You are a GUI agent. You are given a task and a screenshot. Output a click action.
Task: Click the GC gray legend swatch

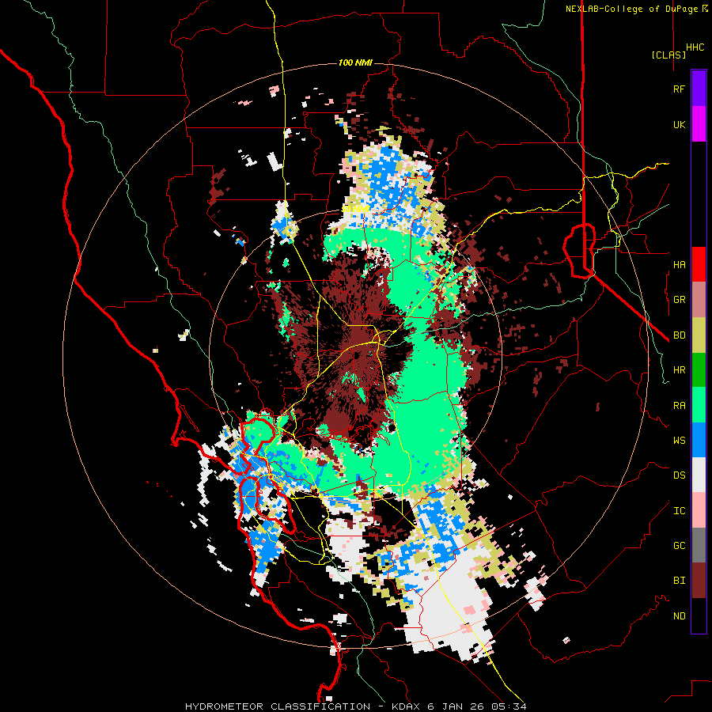coord(699,545)
